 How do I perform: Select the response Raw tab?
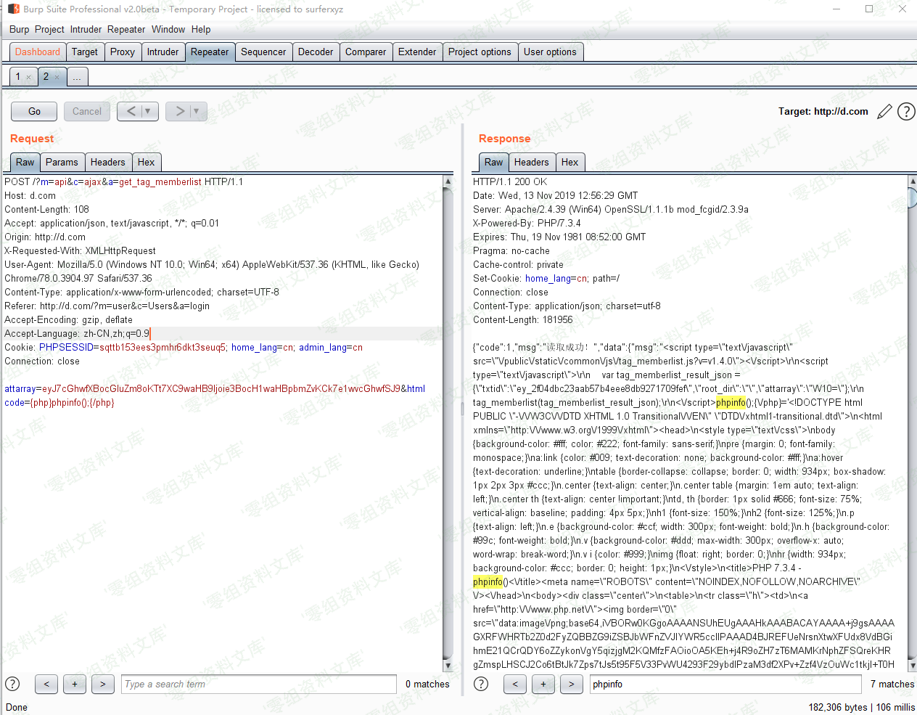(494, 163)
